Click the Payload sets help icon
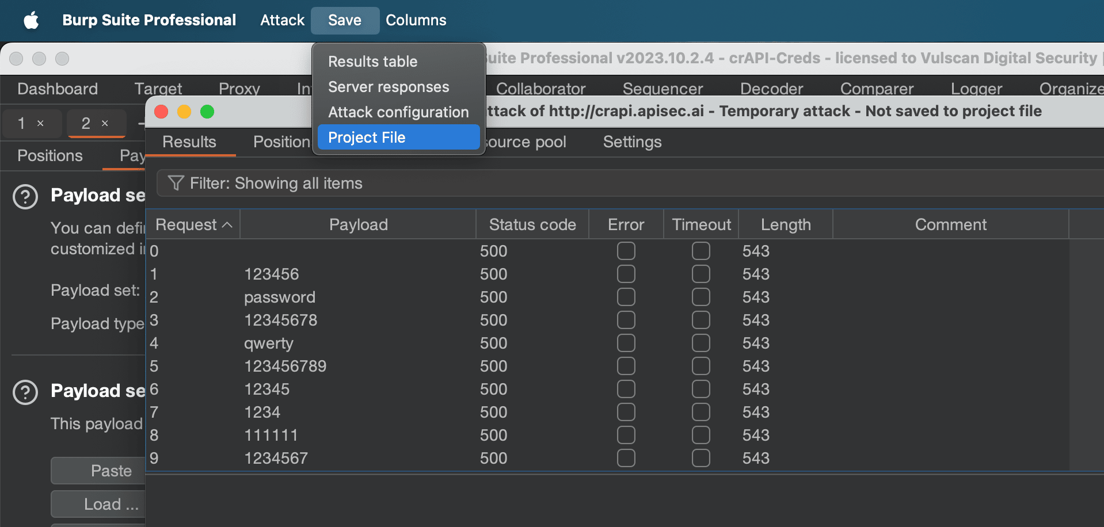 click(x=25, y=197)
